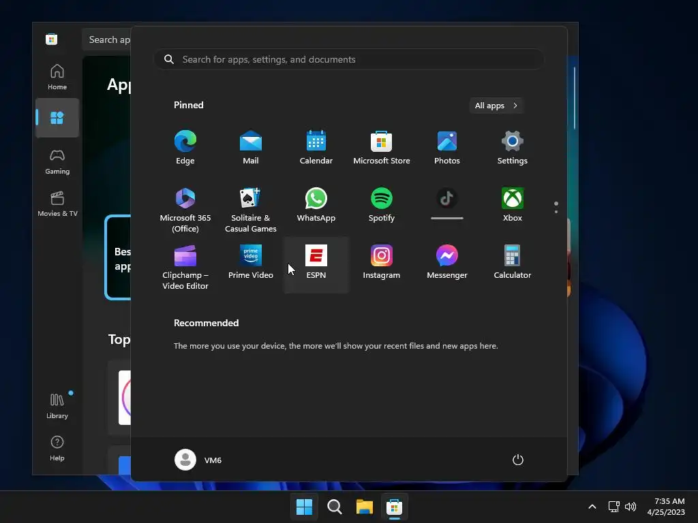Viewport: 698px width, 523px height.
Task: Go to next pinned apps page dots
Action: [556, 208]
